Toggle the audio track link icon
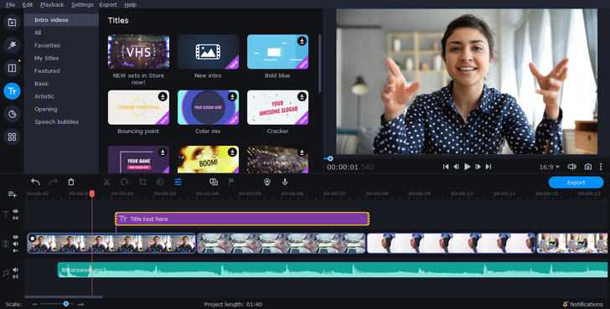This screenshot has height=309, width=610. point(16,276)
